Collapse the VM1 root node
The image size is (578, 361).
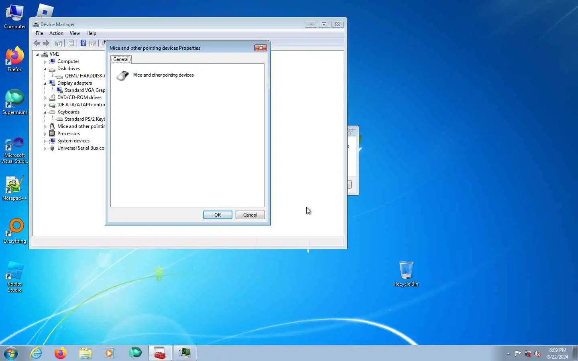coord(37,55)
